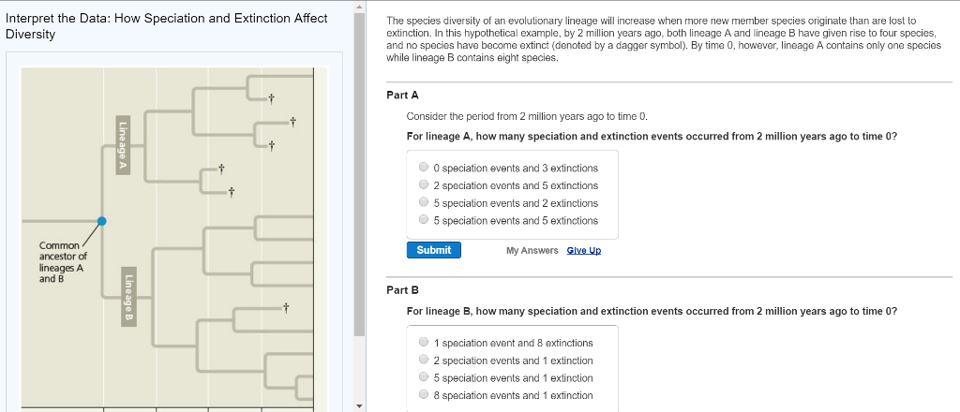The image size is (960, 412).
Task: Choose "1 speciation event and 8 extinctions"
Action: pos(424,343)
